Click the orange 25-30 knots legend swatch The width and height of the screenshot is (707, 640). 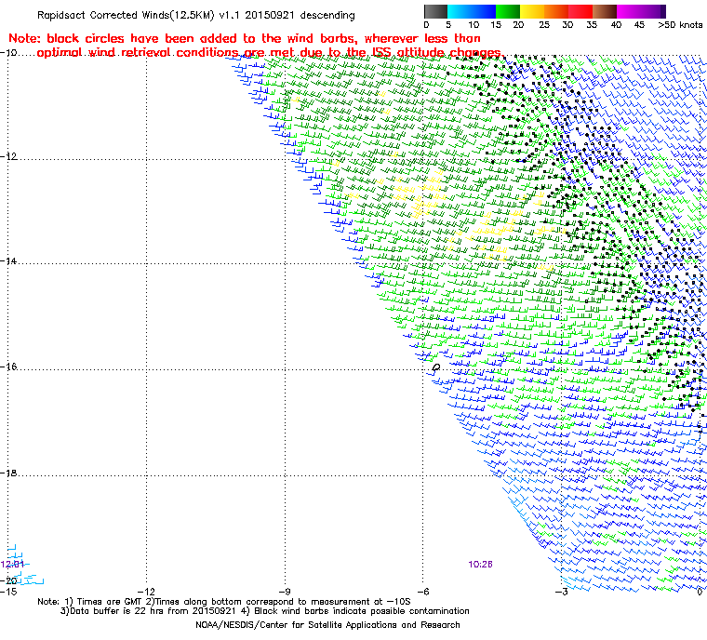point(556,11)
